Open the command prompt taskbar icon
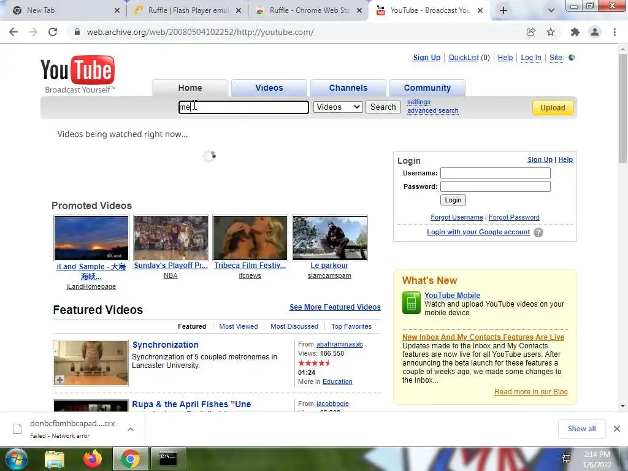 point(168,459)
